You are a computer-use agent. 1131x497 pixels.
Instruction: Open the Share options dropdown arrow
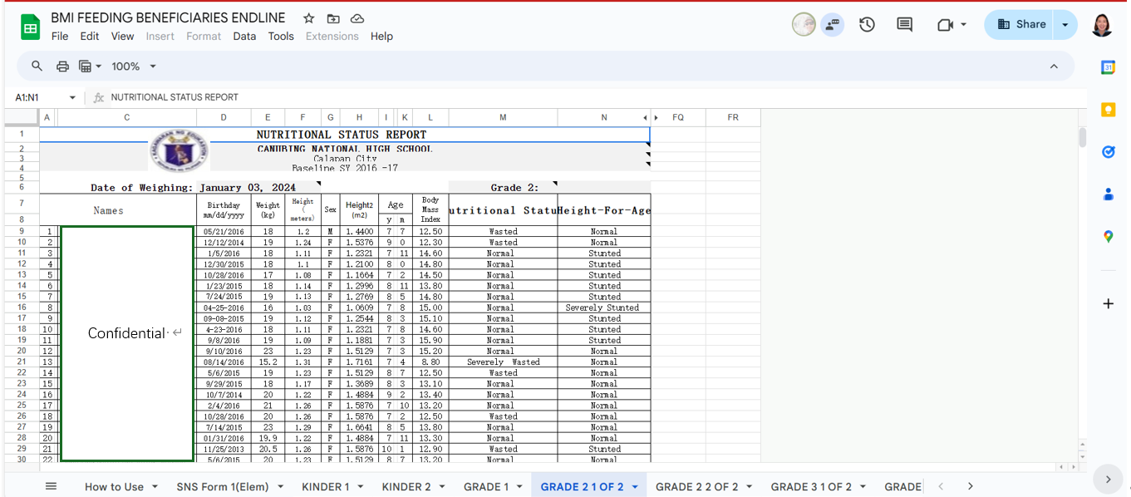tap(1065, 25)
